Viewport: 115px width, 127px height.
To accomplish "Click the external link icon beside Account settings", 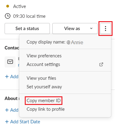I will (101, 64).
